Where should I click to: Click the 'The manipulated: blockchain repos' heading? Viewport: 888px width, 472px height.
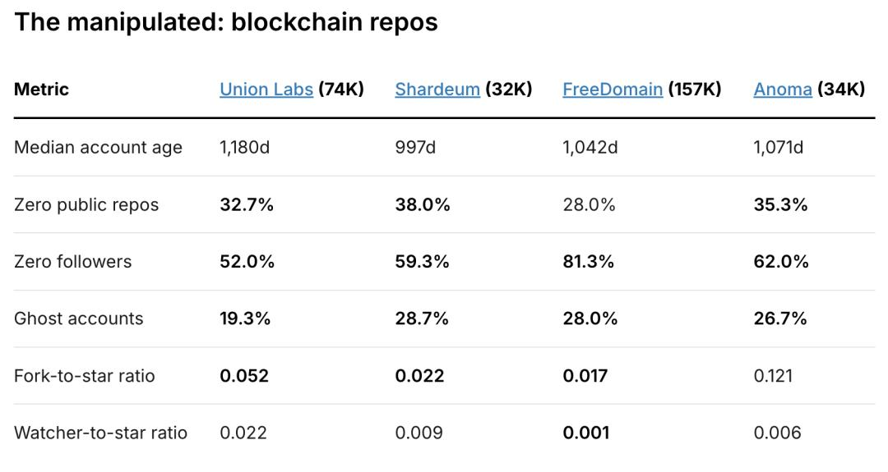(x=226, y=22)
